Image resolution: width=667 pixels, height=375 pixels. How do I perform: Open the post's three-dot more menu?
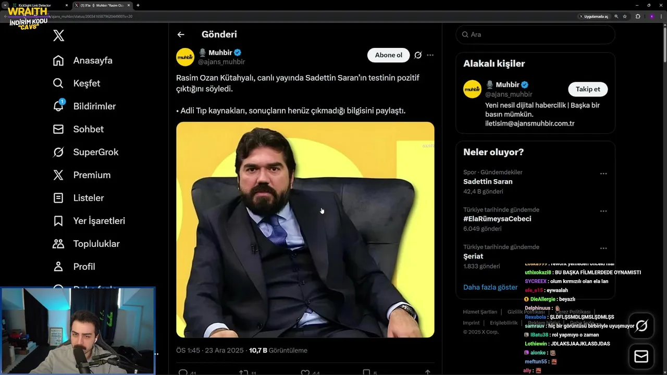point(430,55)
